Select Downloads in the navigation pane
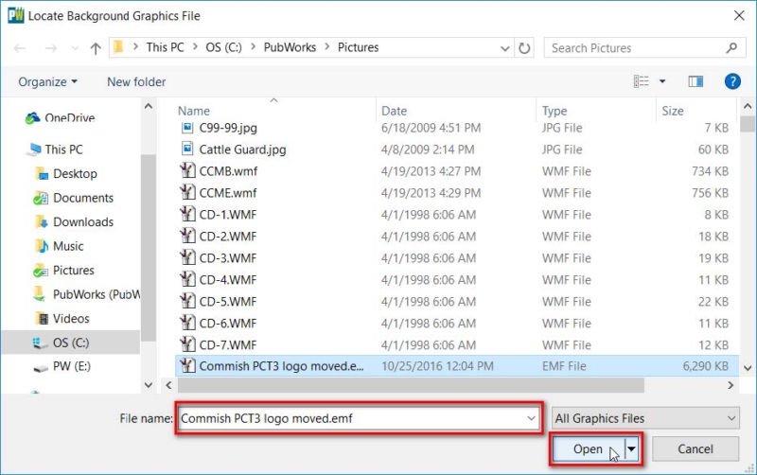Viewport: 757px width, 475px height. [x=82, y=221]
